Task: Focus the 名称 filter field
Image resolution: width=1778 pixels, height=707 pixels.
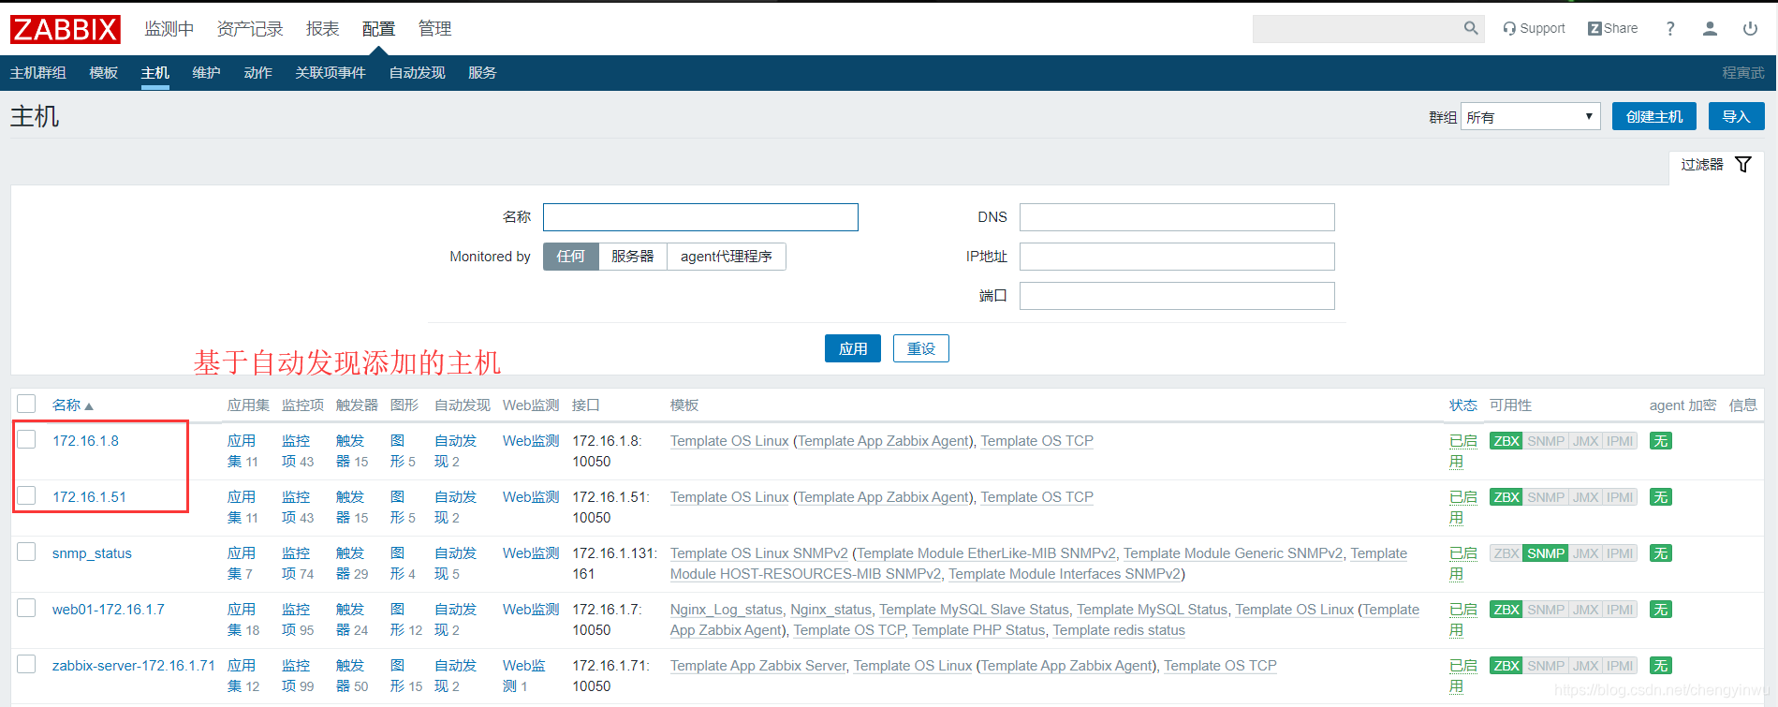Action: pos(700,217)
